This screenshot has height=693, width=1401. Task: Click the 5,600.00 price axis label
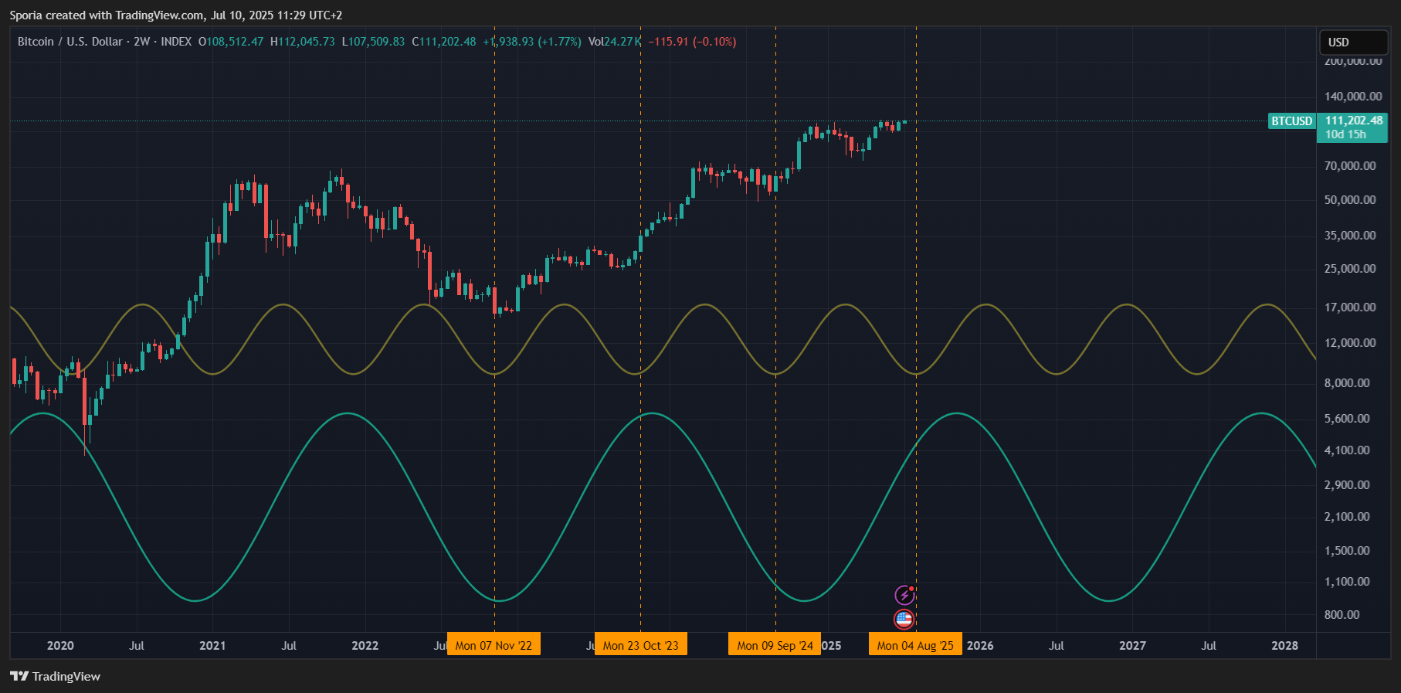coord(1347,419)
